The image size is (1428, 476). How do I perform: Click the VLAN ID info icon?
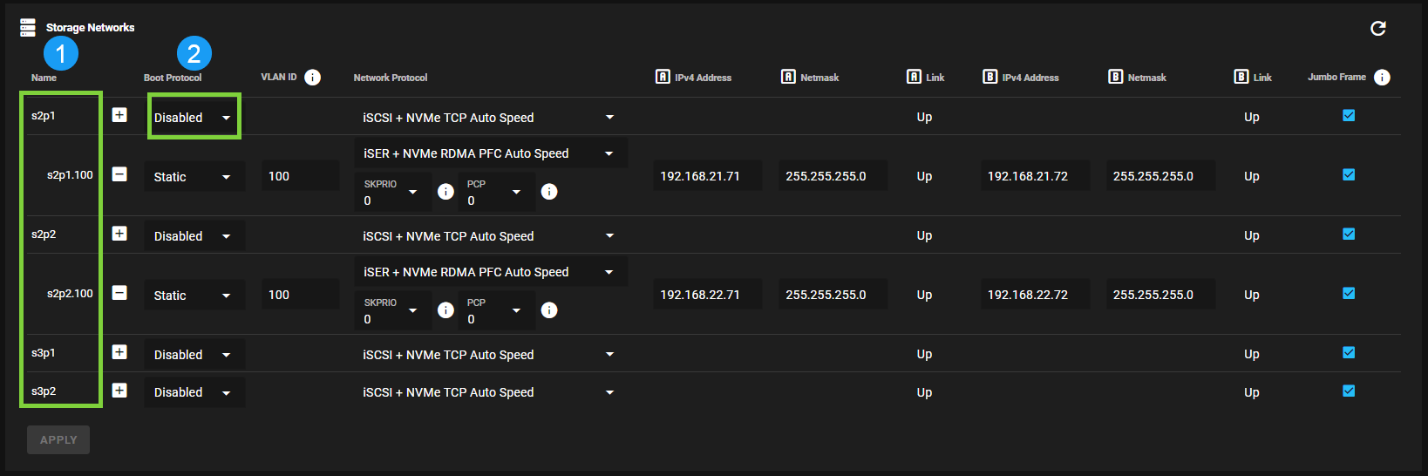tap(312, 78)
